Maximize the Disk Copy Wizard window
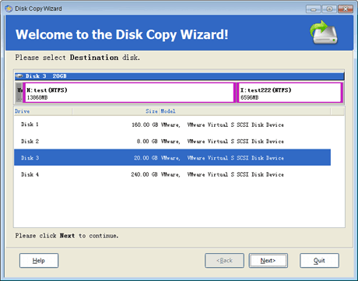The height and width of the screenshot is (281, 358). (x=329, y=9)
